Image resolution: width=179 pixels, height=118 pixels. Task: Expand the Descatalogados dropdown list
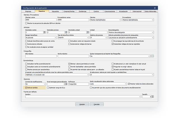[152, 32]
